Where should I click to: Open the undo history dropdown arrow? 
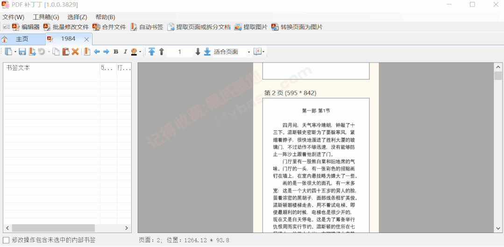pyautogui.click(x=49, y=52)
